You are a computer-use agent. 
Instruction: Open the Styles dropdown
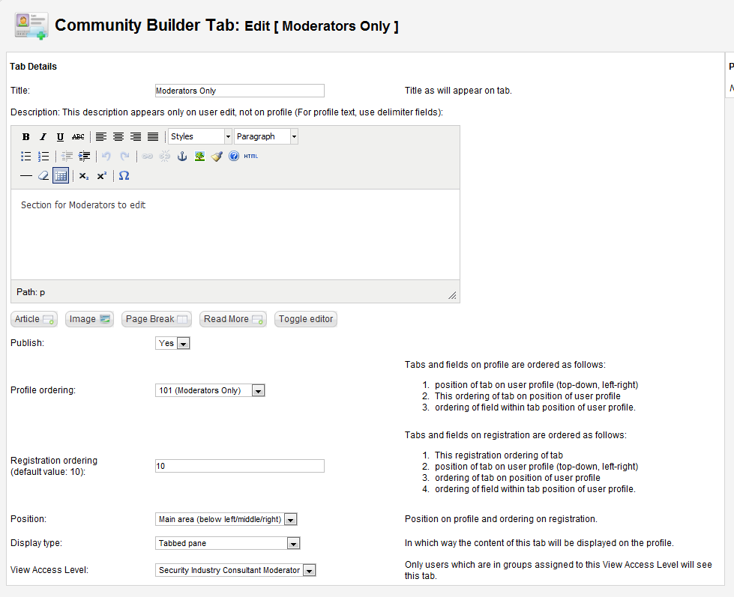tap(200, 136)
